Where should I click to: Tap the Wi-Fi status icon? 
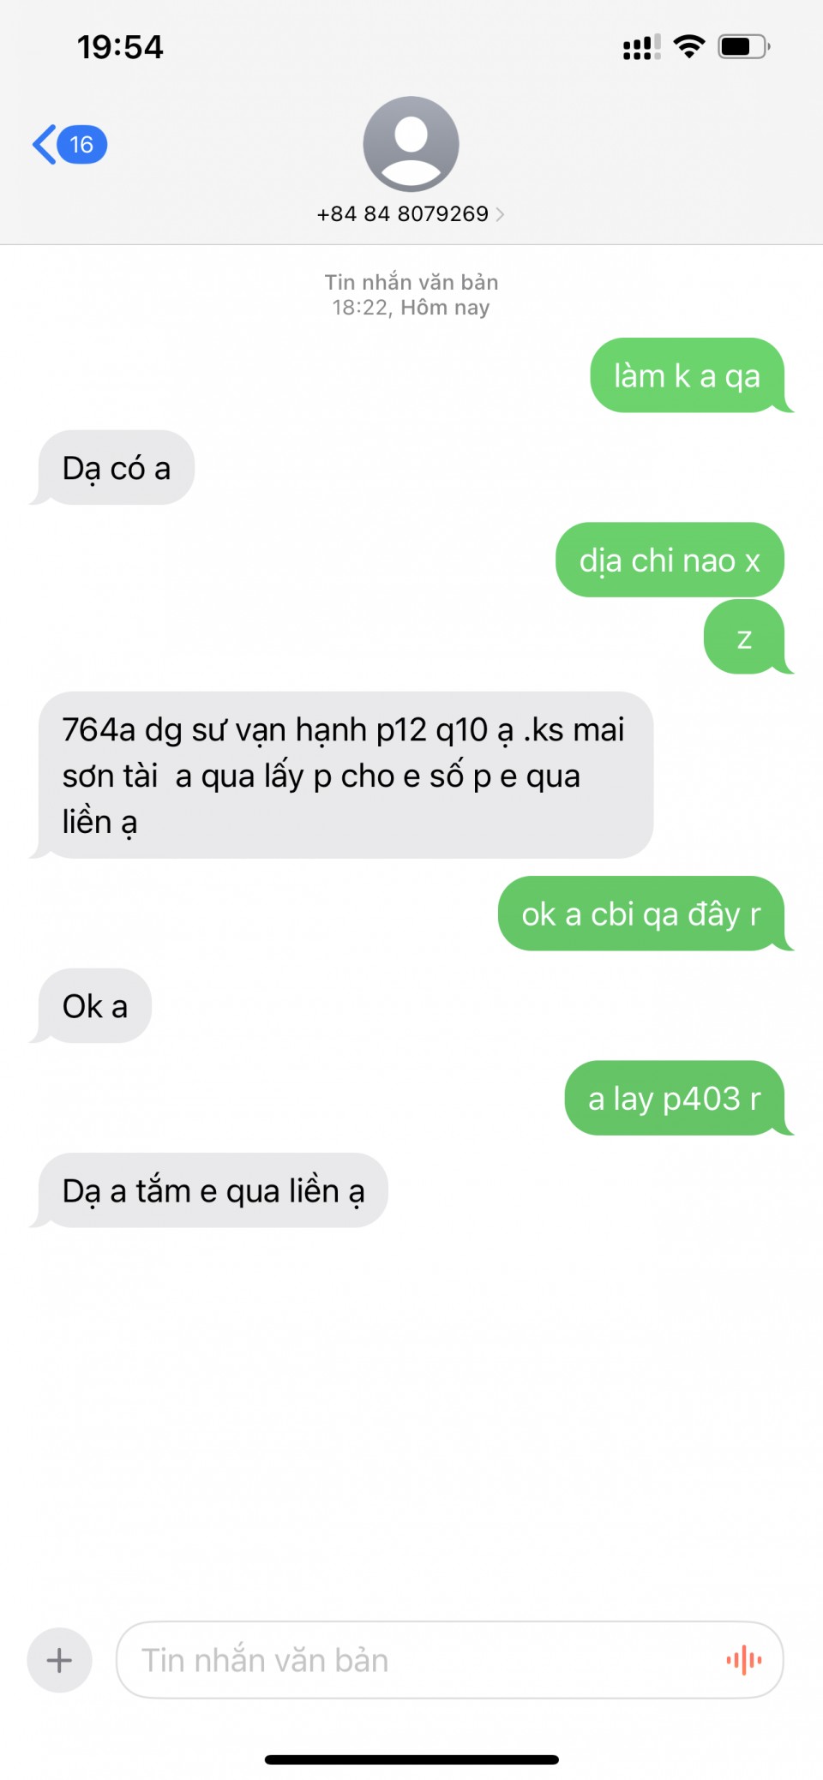tap(689, 46)
